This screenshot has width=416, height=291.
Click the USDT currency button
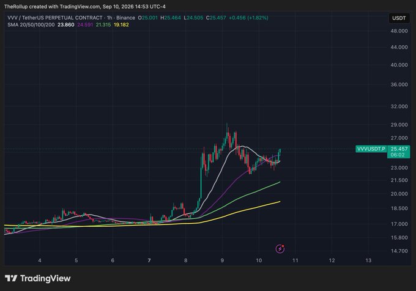(x=399, y=18)
